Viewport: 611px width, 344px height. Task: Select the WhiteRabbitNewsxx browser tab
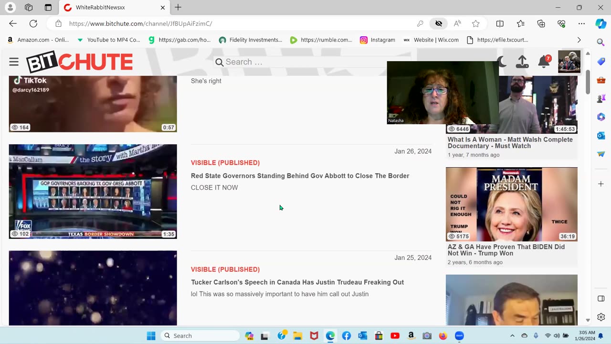tap(115, 8)
